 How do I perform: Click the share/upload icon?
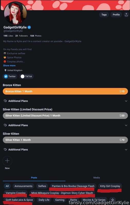pos(126,15)
